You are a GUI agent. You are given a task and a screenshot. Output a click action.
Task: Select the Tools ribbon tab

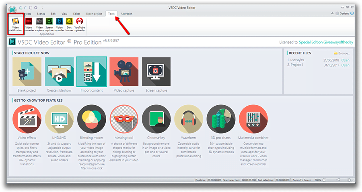[x=111, y=14]
